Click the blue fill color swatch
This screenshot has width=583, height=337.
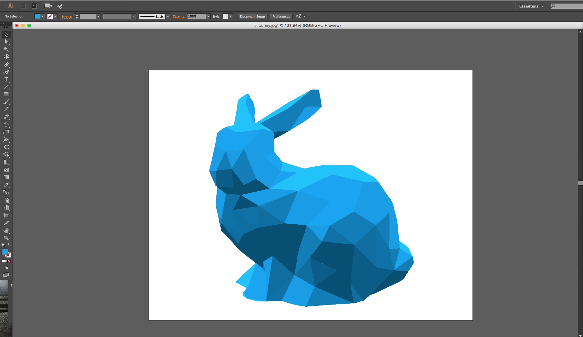[37, 16]
